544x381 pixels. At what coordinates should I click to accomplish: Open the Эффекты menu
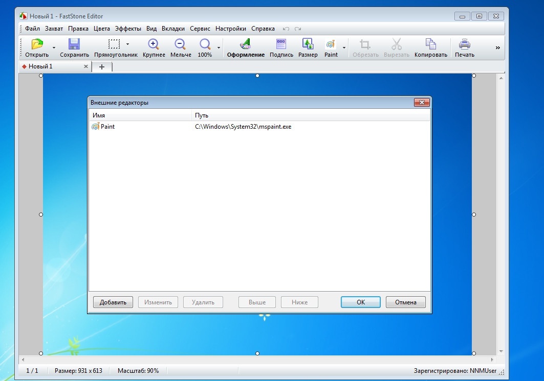coord(128,29)
